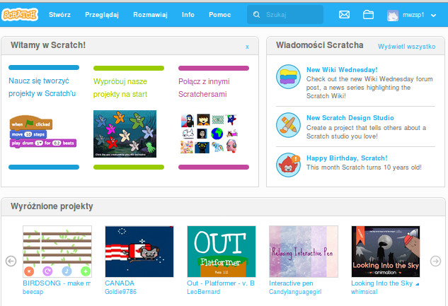Open the Scratch Design Studio news icon
This screenshot has width=448, height=306.
pyautogui.click(x=288, y=125)
